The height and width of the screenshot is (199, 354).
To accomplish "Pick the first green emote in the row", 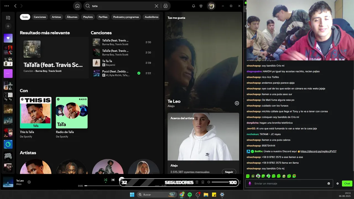I will 248,176.
